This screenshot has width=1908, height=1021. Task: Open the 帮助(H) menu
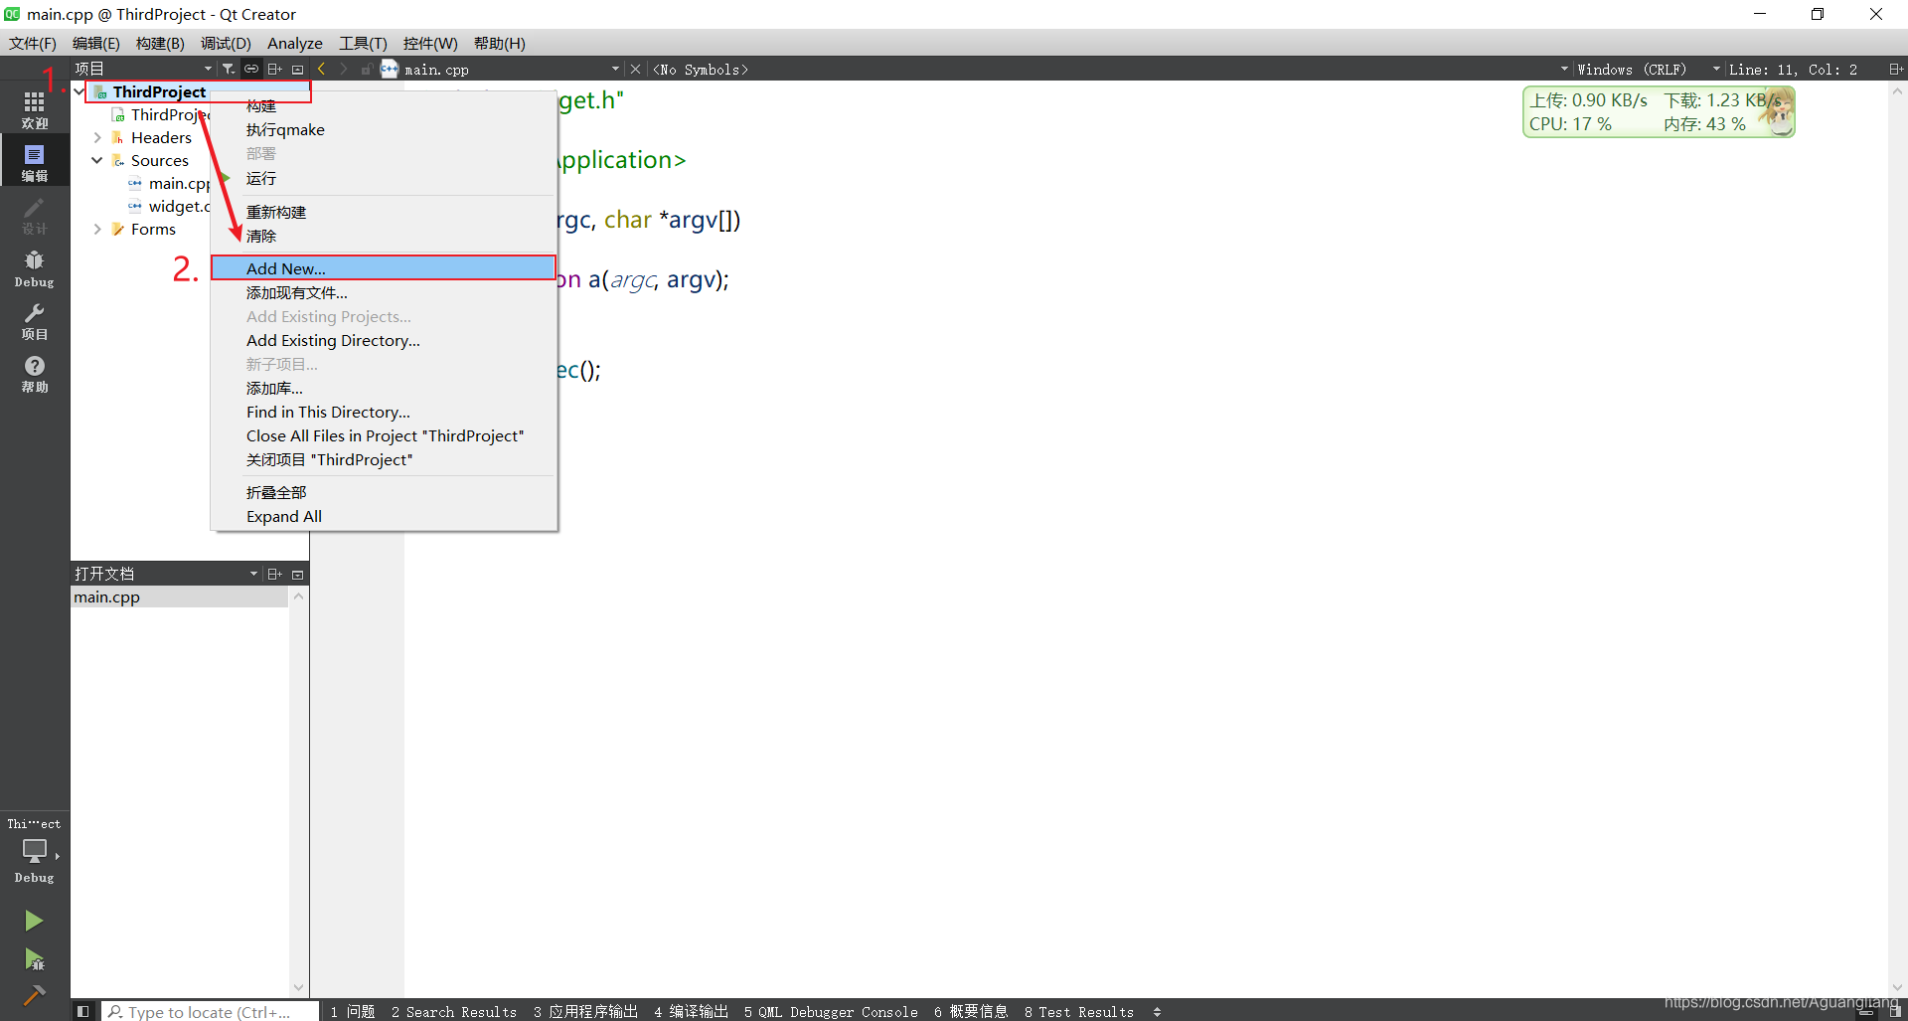[500, 43]
